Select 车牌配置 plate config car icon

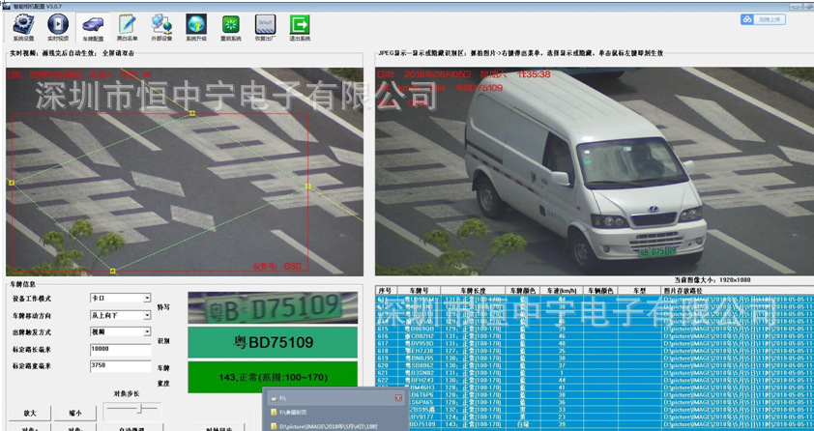point(93,27)
